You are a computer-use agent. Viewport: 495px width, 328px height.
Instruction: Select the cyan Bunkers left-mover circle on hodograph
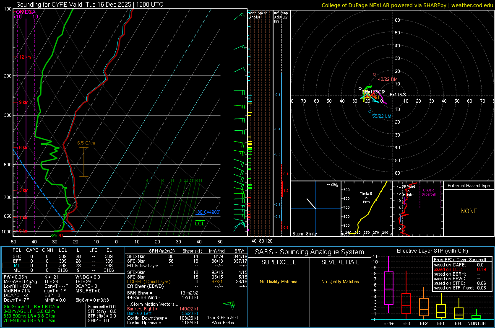point(370,111)
